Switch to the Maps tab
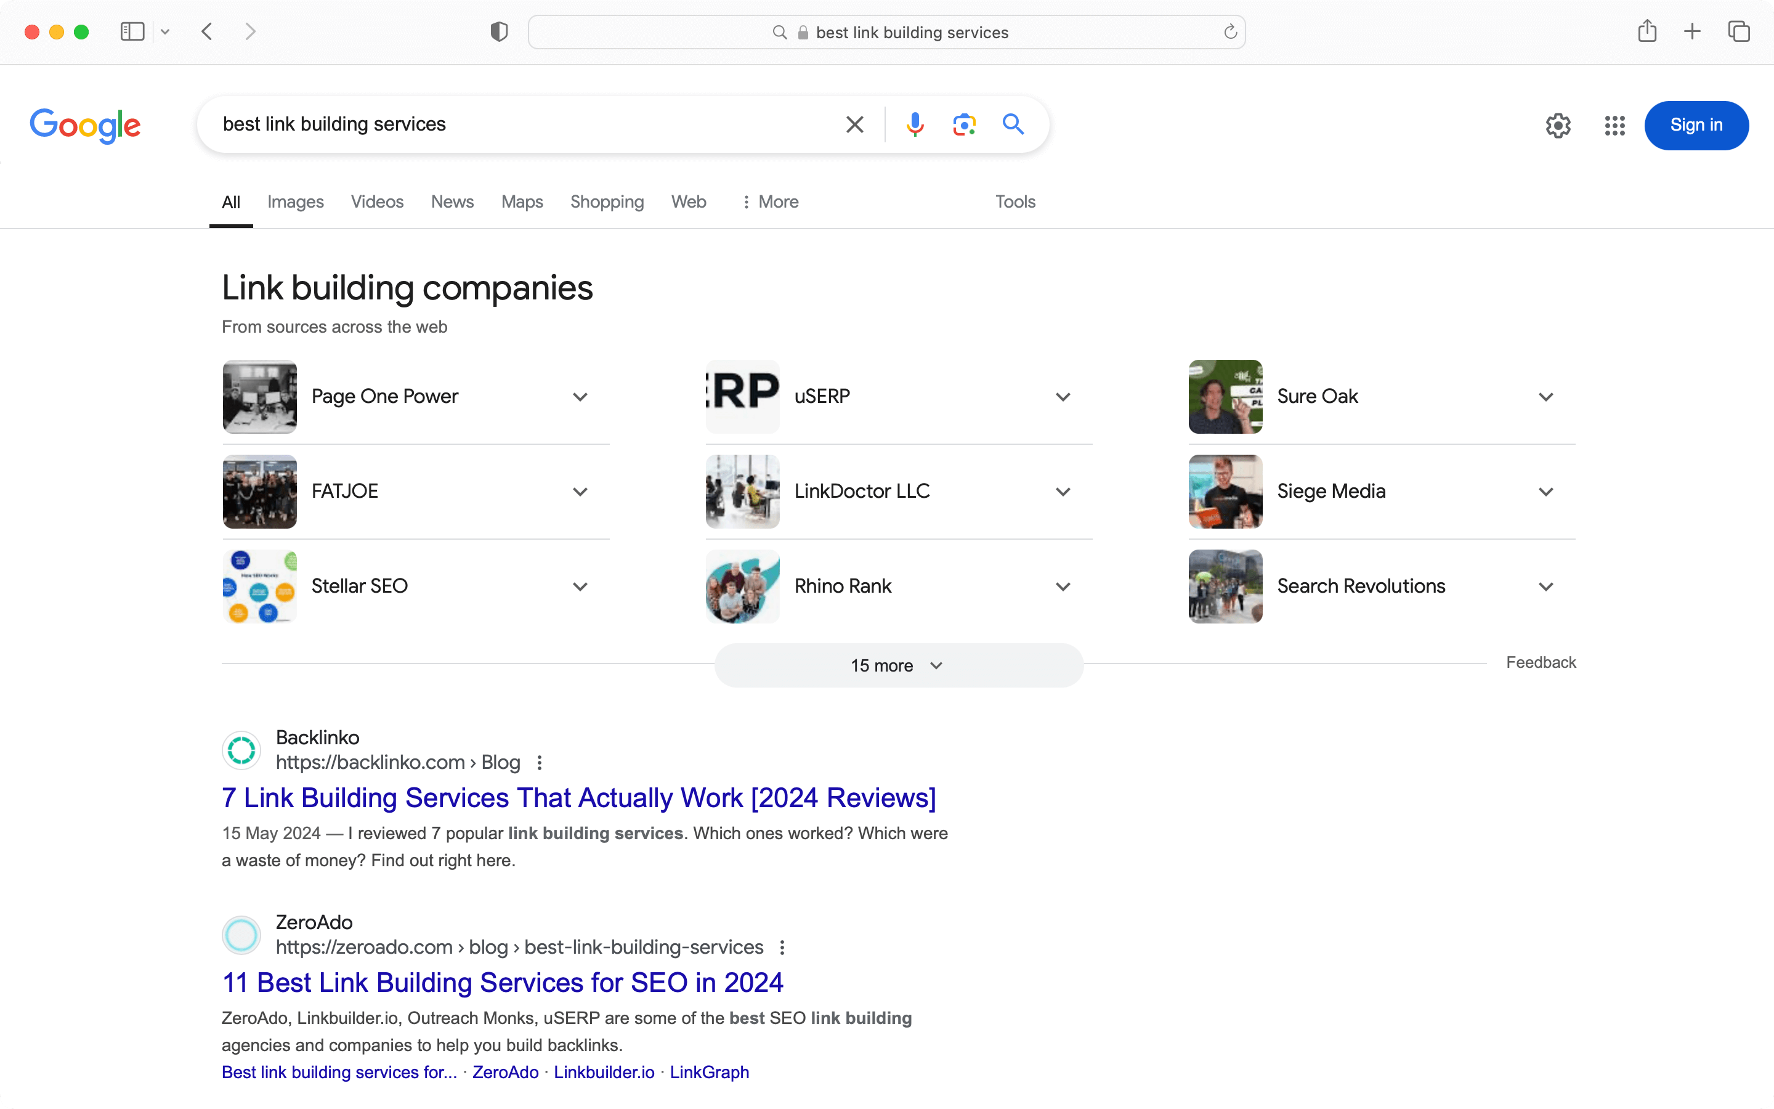This screenshot has width=1774, height=1109. (522, 201)
